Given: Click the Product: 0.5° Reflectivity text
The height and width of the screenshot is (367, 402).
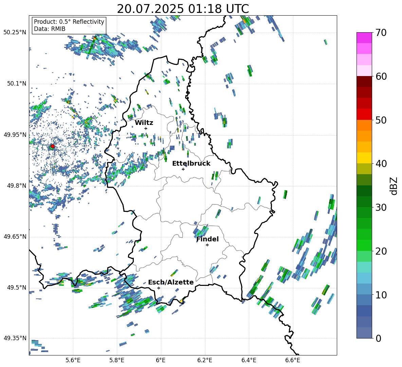Looking at the screenshot, I should pyautogui.click(x=69, y=21).
